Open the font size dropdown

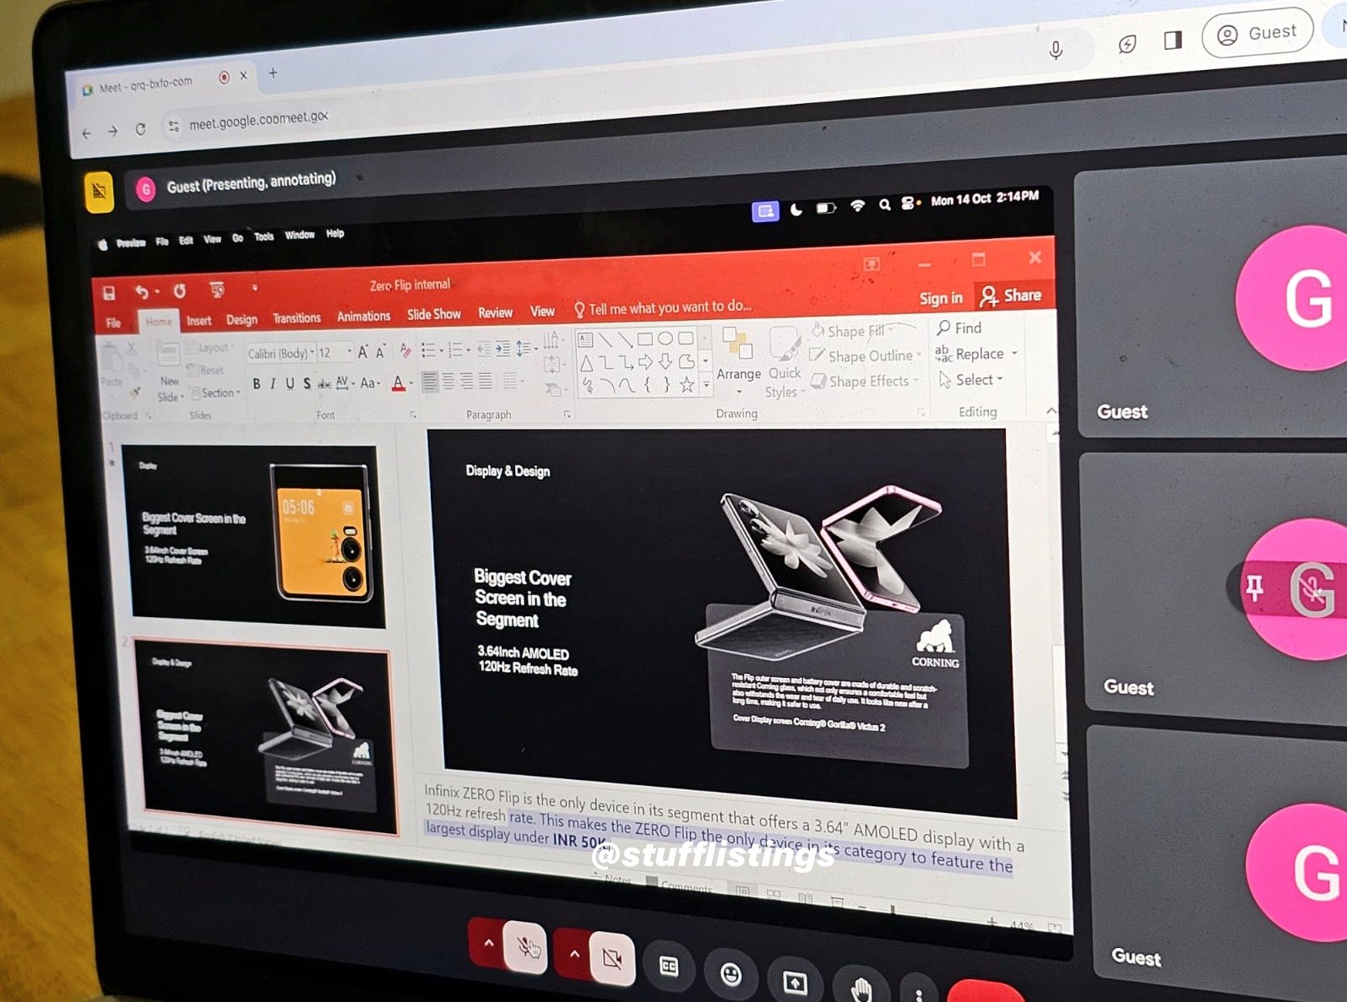pos(335,353)
